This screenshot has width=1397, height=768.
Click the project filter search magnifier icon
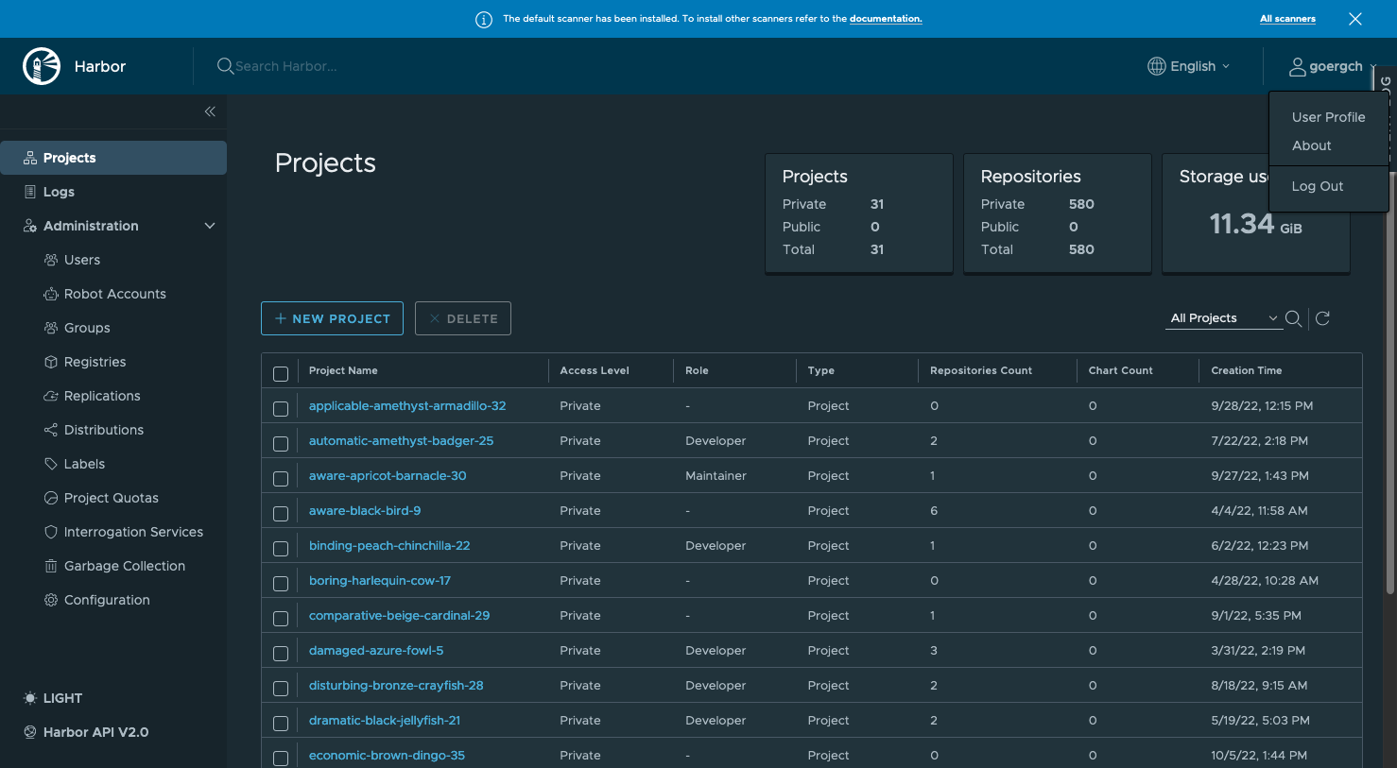coord(1294,318)
